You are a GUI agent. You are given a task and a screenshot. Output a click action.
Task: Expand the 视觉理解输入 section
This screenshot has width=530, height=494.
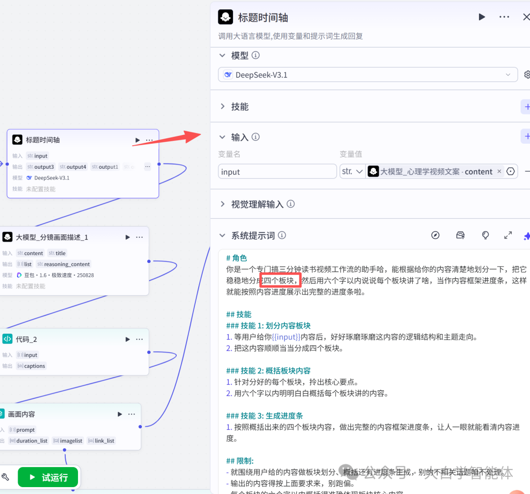click(x=222, y=204)
